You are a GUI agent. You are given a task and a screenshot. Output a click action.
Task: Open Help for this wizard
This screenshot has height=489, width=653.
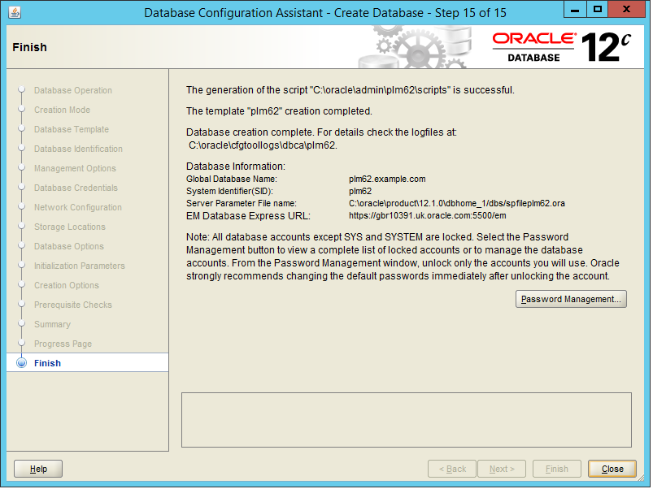point(38,469)
